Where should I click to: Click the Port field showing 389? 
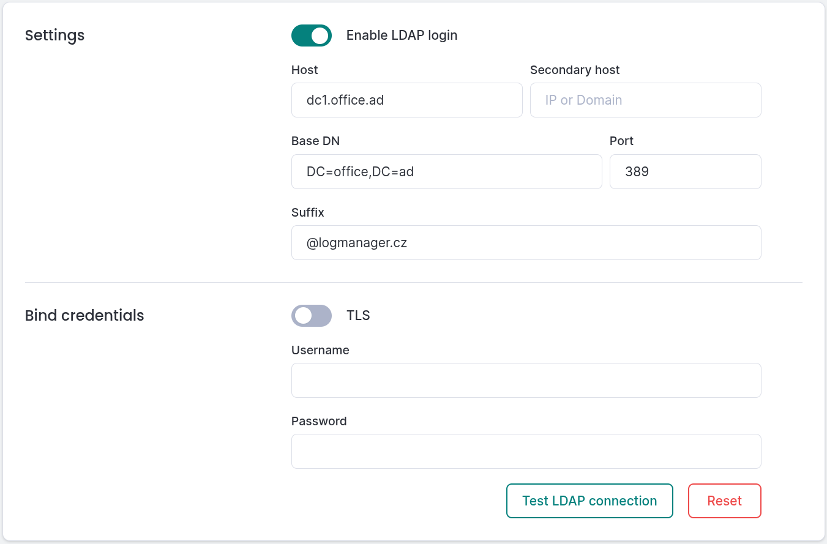(685, 171)
